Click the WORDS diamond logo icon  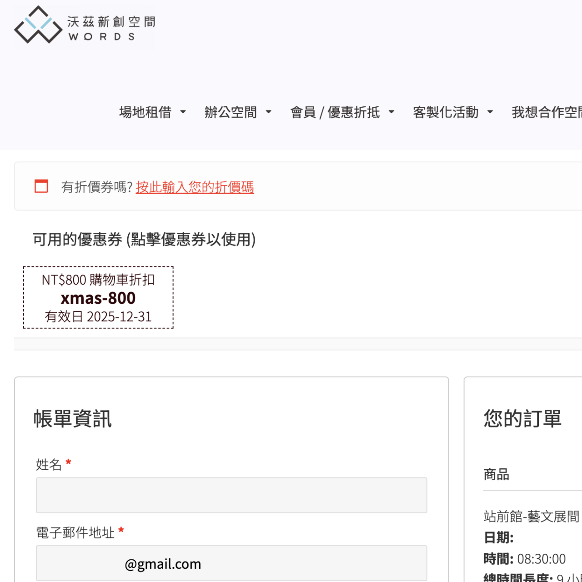point(38,25)
